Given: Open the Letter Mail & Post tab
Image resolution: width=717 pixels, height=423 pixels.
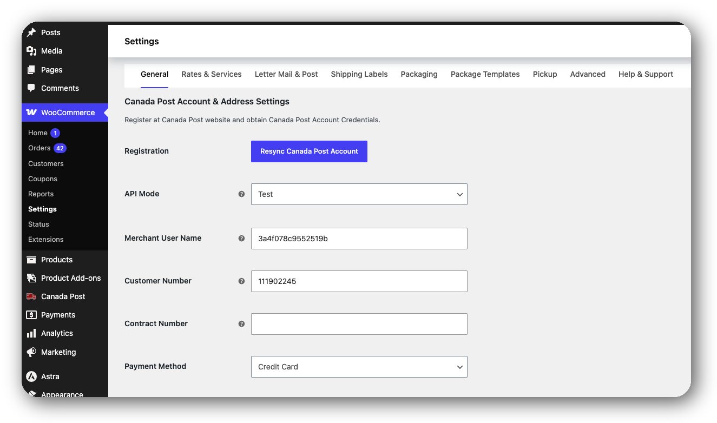Looking at the screenshot, I should pos(286,74).
